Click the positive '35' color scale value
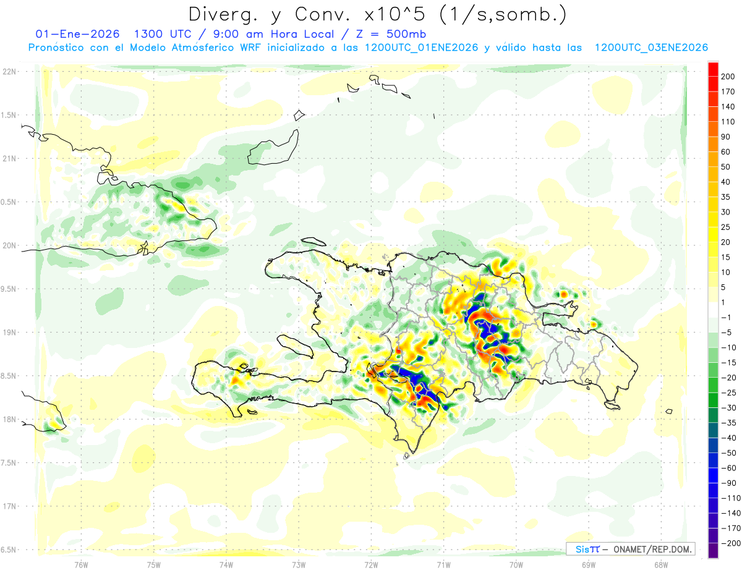The height and width of the screenshot is (573, 742). (x=726, y=197)
